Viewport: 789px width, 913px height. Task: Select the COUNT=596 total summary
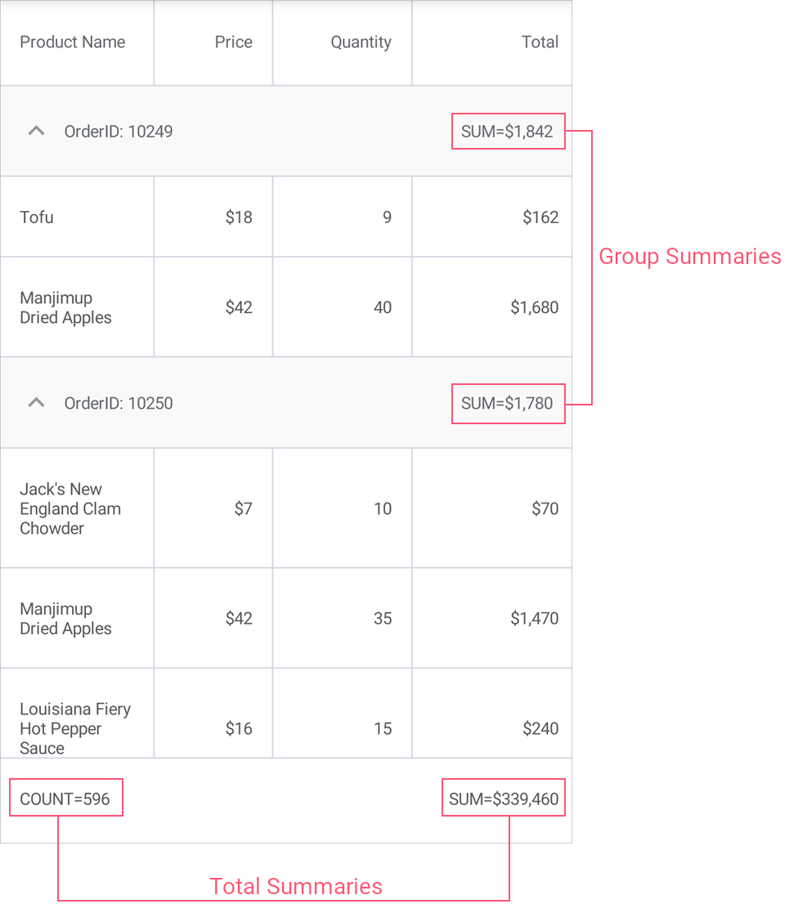[65, 799]
